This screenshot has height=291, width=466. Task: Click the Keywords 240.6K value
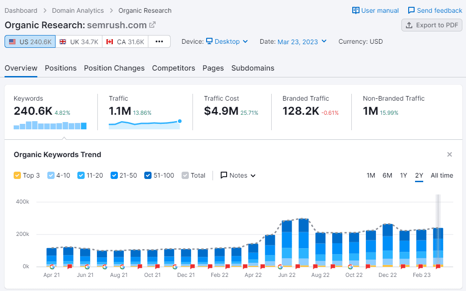pos(33,111)
